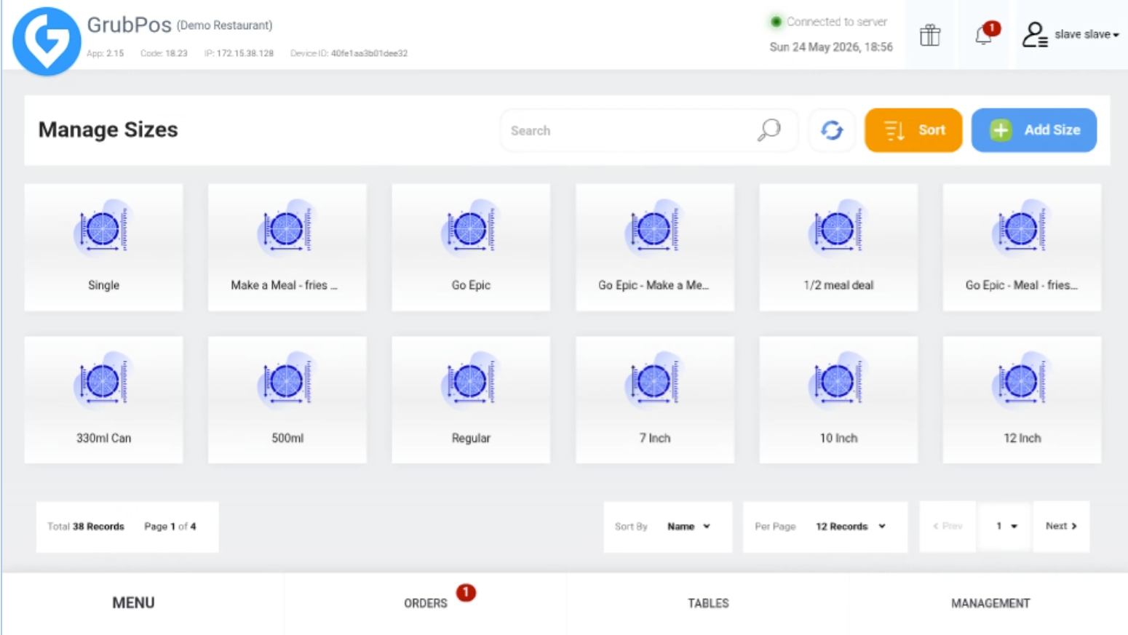The height and width of the screenshot is (635, 1128).
Task: Click the size icon above 10 Inch
Action: 838,381
